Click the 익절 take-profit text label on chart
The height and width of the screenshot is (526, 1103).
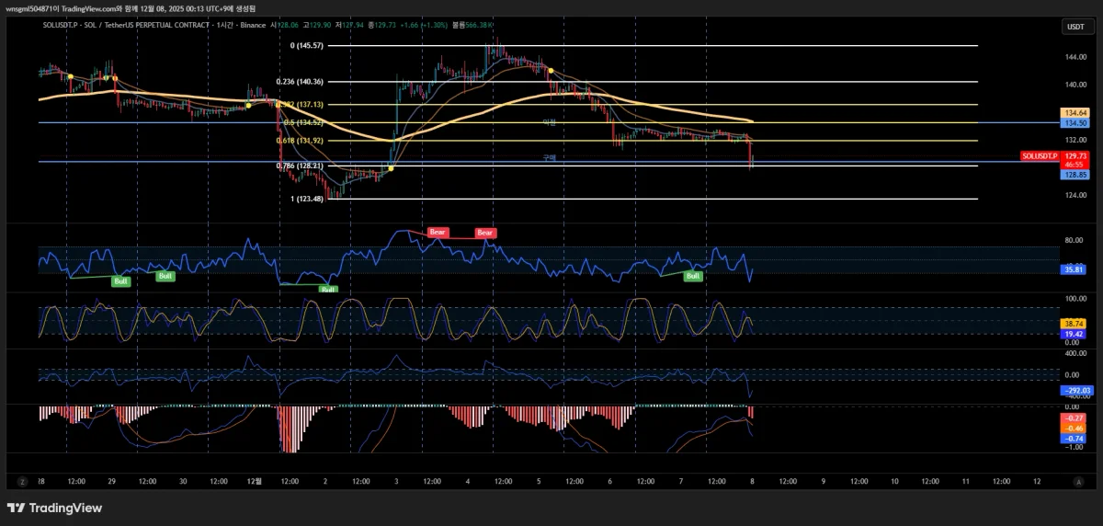coord(550,121)
